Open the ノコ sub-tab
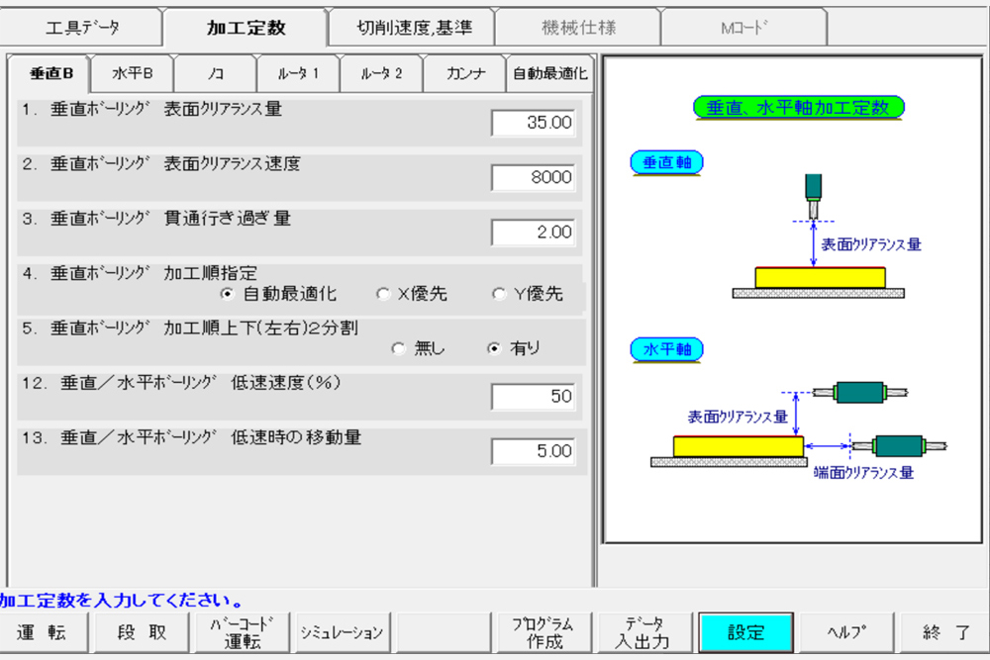 pyautogui.click(x=215, y=74)
